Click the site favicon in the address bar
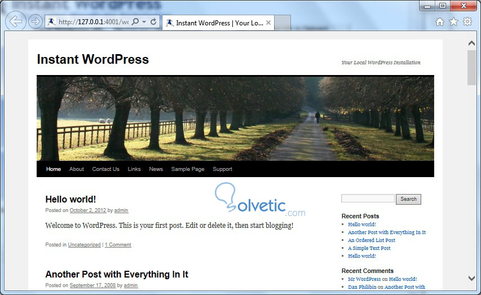 pyautogui.click(x=51, y=21)
